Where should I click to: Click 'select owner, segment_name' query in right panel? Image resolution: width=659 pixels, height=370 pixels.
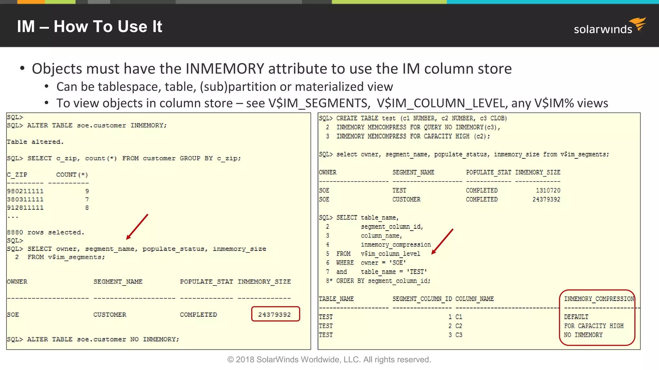coord(473,154)
